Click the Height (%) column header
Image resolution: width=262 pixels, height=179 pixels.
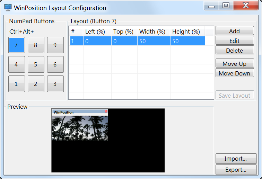187,32
